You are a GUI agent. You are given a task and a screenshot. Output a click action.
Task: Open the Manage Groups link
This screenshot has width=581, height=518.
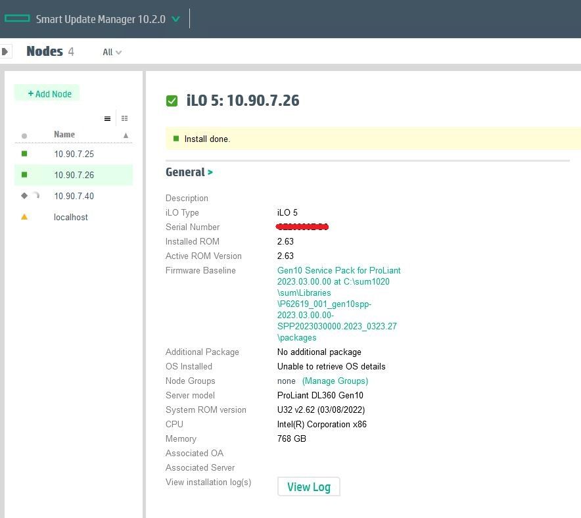[335, 381]
